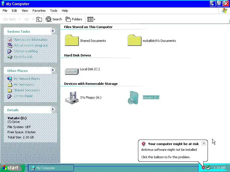Open the Help menu

point(65,11)
